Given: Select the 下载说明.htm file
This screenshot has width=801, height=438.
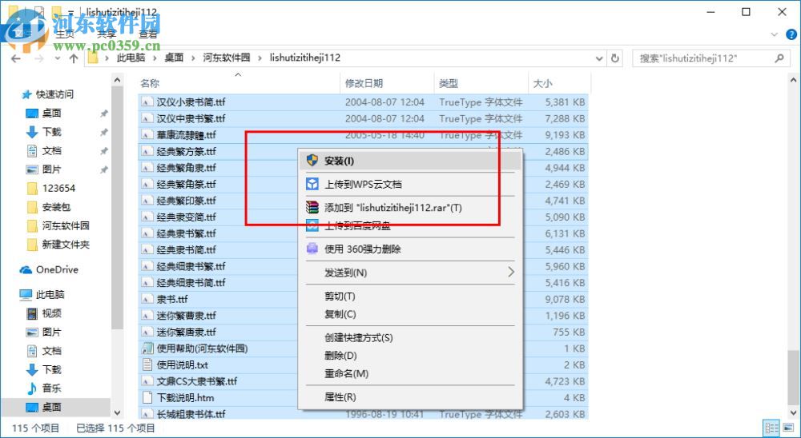Looking at the screenshot, I should pyautogui.click(x=185, y=397).
